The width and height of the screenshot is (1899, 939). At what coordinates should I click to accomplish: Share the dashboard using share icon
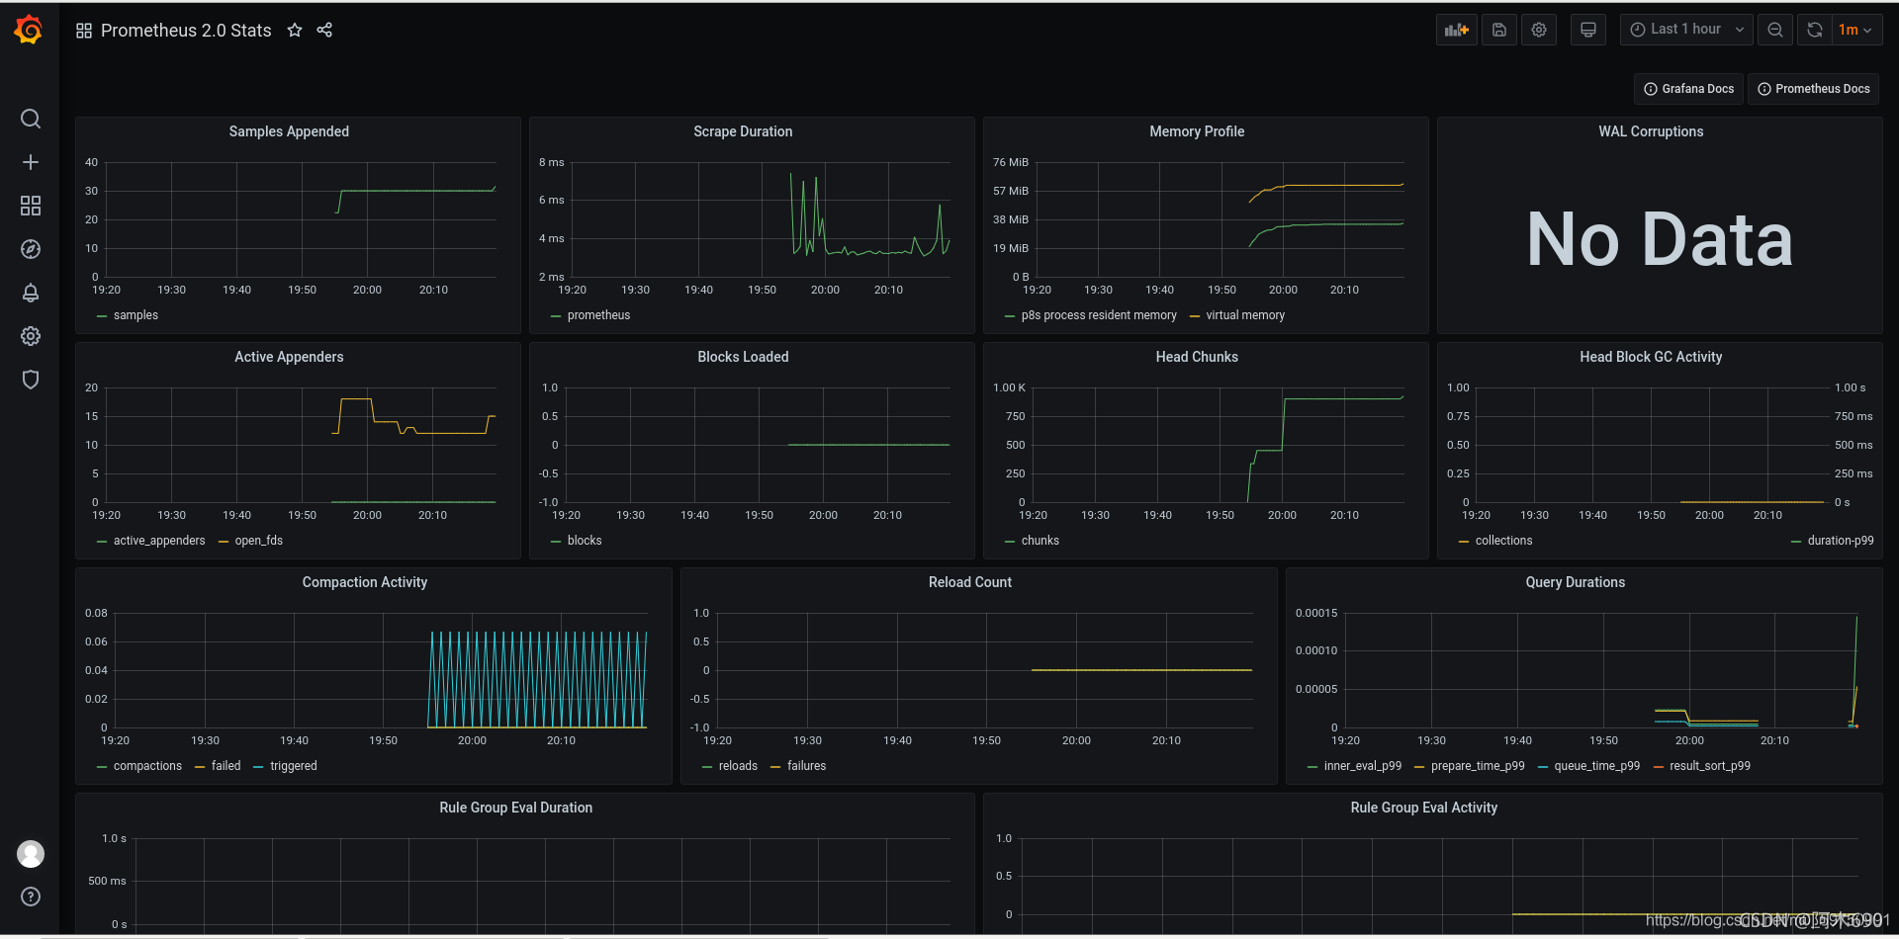click(324, 30)
